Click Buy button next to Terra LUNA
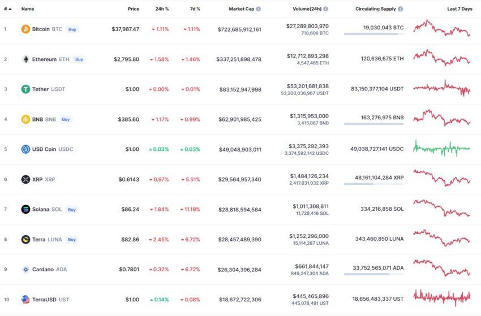Viewport: 481px width, 316px height. (x=72, y=240)
